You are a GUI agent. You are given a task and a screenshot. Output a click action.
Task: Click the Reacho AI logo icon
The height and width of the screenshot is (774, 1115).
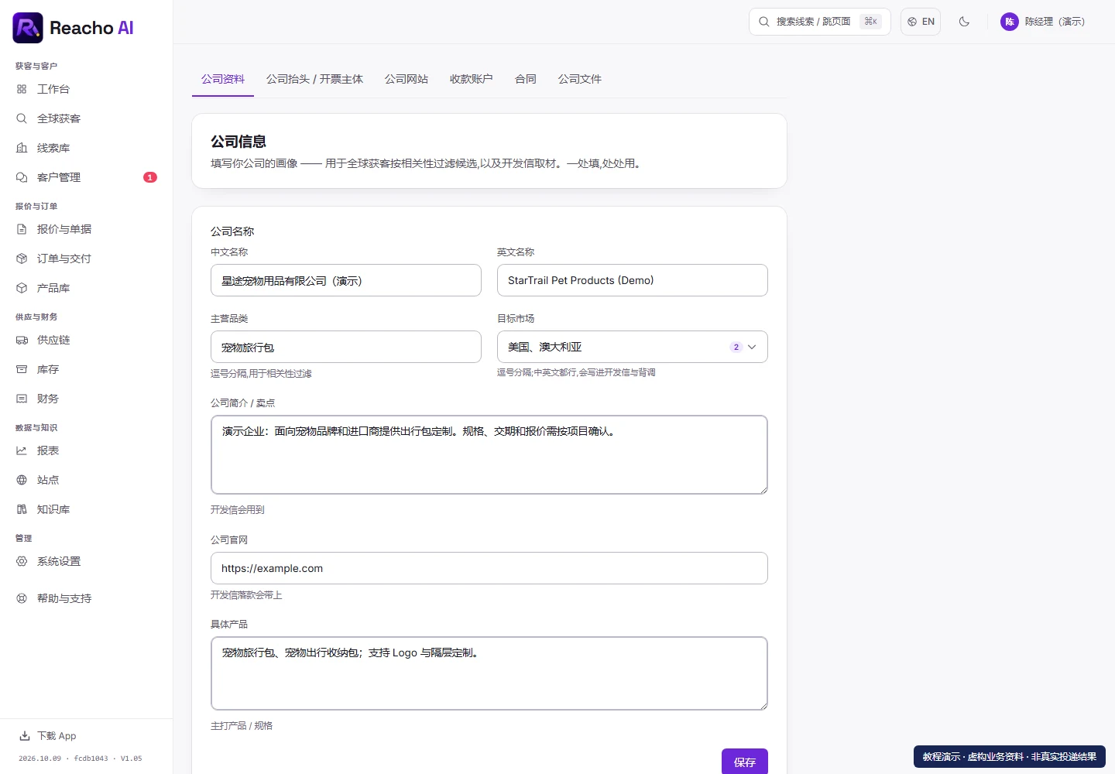pyautogui.click(x=28, y=28)
